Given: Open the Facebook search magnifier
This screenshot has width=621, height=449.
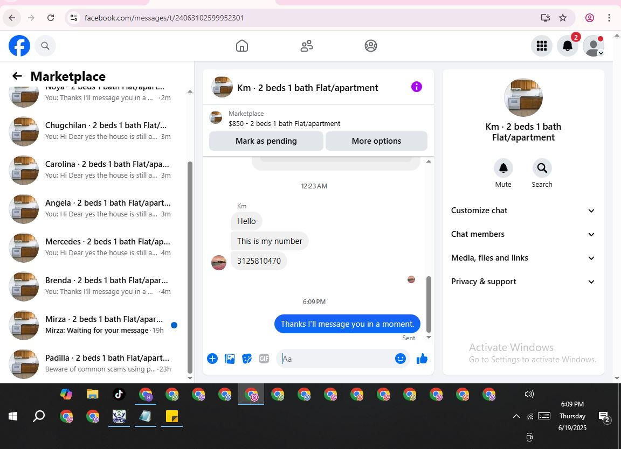Looking at the screenshot, I should [45, 46].
